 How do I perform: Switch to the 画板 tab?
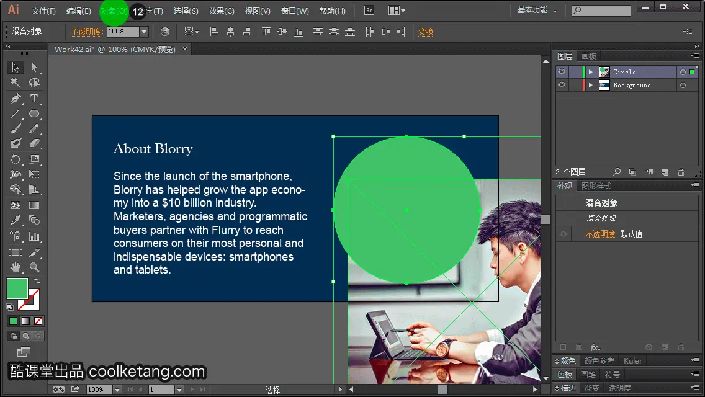tap(588, 56)
